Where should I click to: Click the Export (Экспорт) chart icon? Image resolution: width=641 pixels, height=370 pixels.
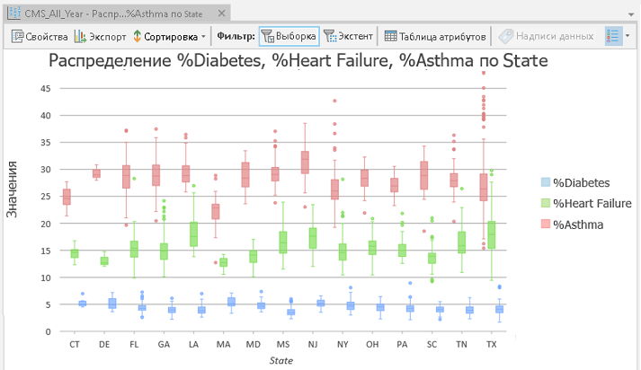click(x=80, y=37)
